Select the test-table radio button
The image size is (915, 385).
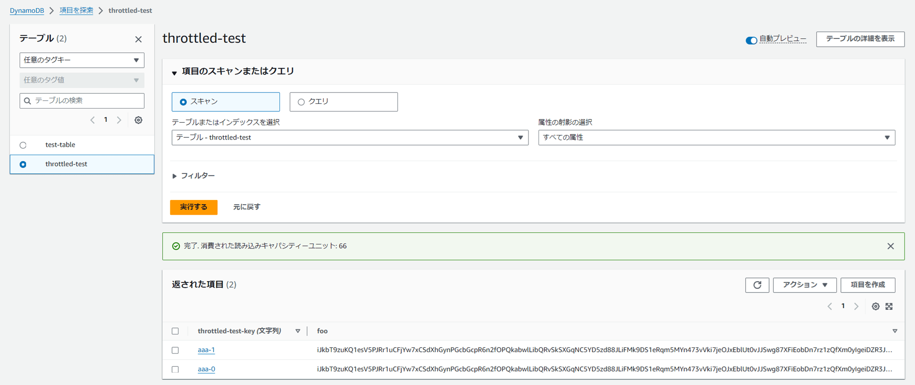[x=23, y=145]
